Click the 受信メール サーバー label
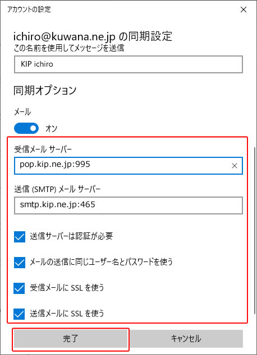This screenshot has width=257, height=355. pos(43,149)
